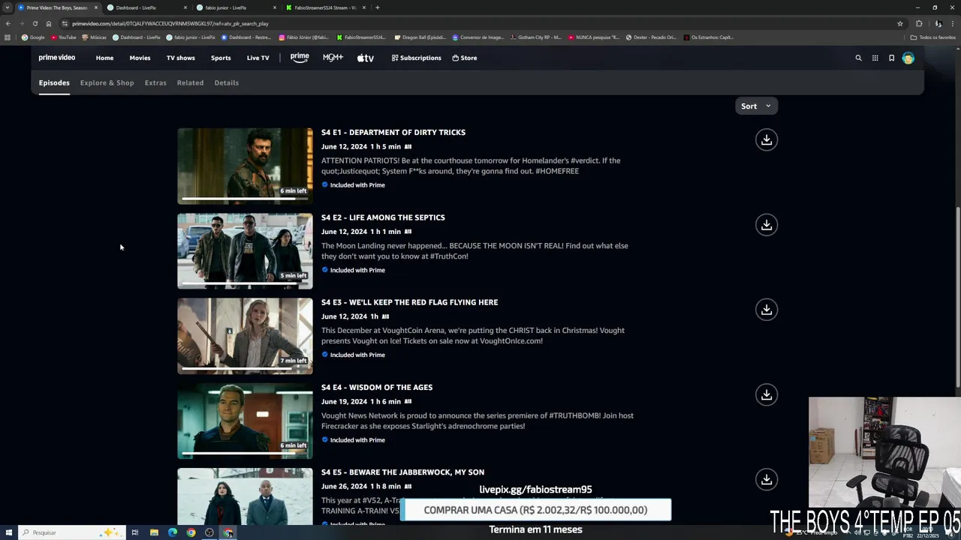Open Subscriptions in the header
The height and width of the screenshot is (540, 961).
[416, 58]
